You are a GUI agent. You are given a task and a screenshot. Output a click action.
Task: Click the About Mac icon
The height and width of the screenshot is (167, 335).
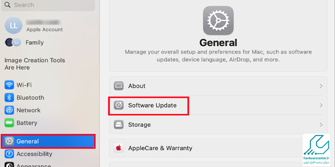(x=119, y=86)
